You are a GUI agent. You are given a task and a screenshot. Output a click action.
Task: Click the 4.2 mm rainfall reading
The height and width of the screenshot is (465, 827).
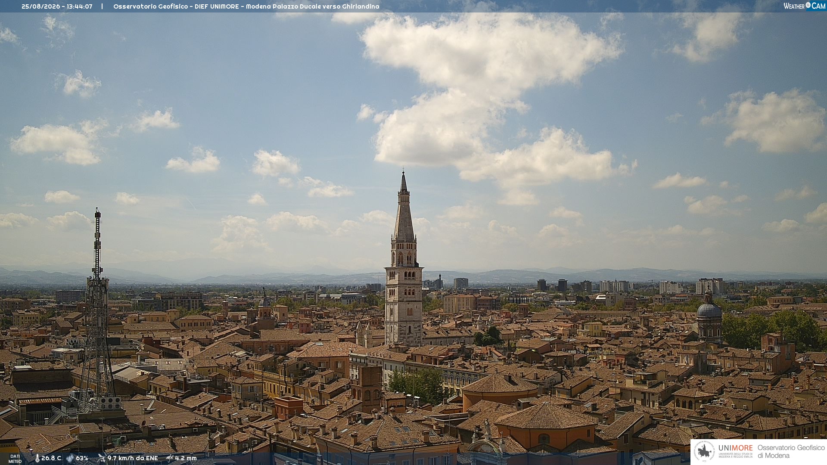[x=186, y=458]
